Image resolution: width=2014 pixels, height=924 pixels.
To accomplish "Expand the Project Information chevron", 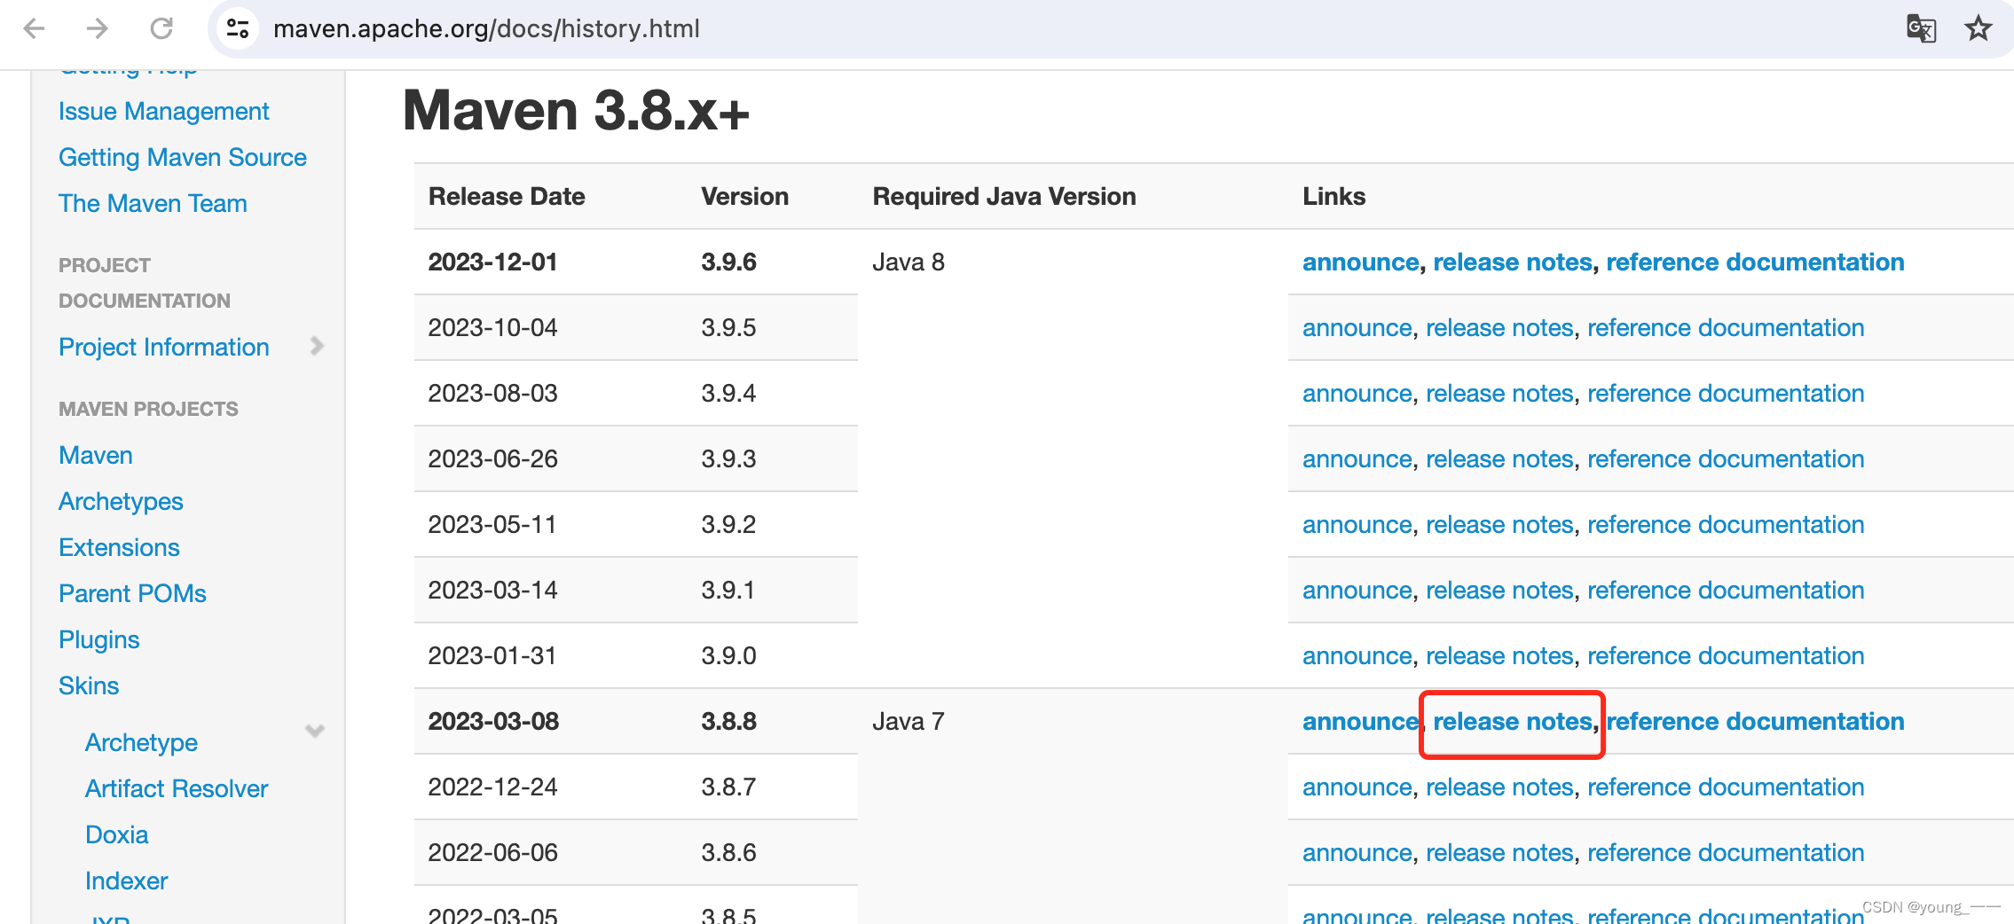I will click(317, 346).
